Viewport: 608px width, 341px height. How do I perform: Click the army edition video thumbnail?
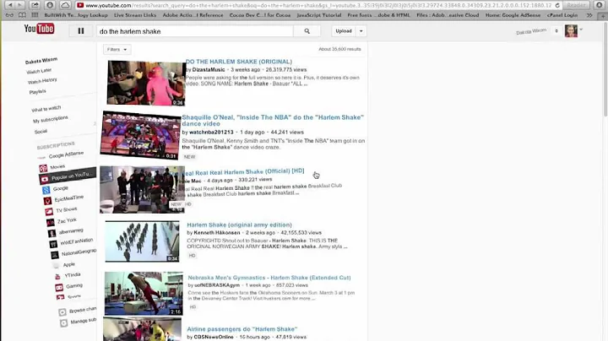[x=143, y=241]
